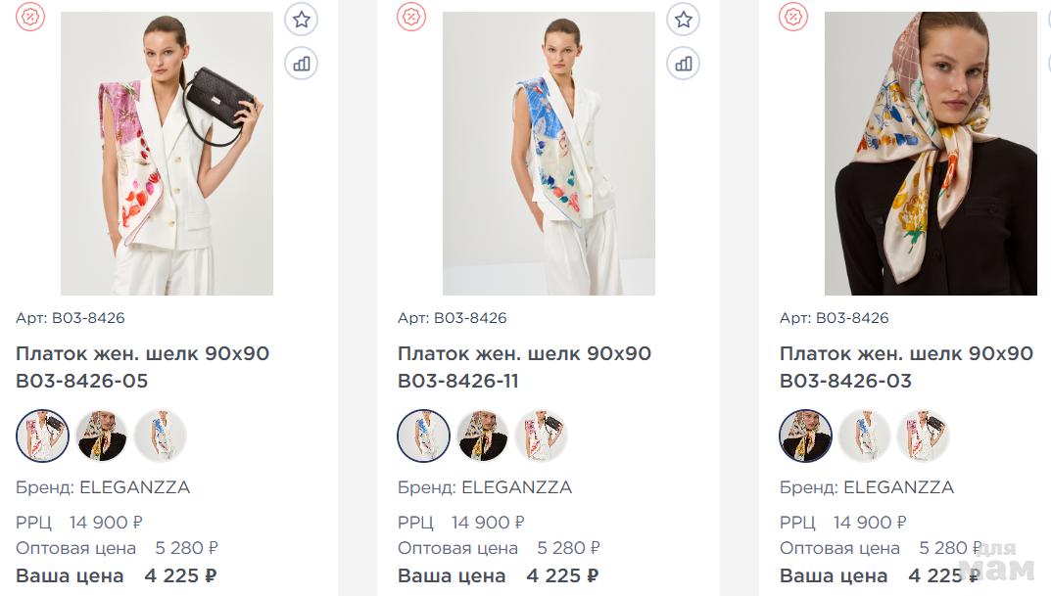The image size is (1051, 596).
Task: Open product title B03-8426-03 link
Action: 906,367
